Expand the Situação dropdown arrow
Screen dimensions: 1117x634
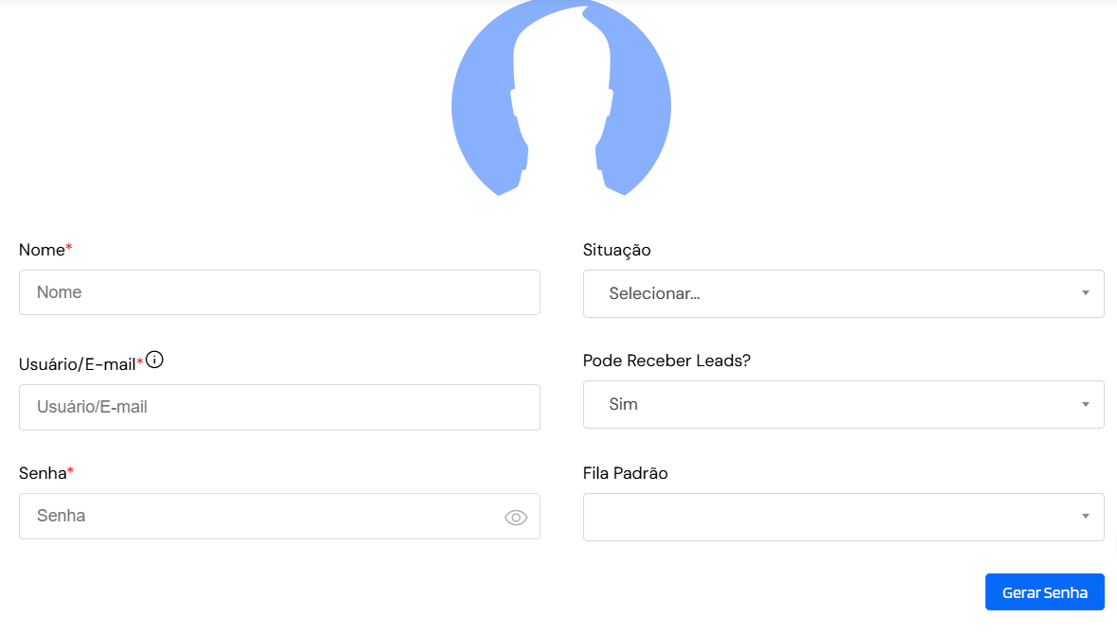click(x=1085, y=292)
